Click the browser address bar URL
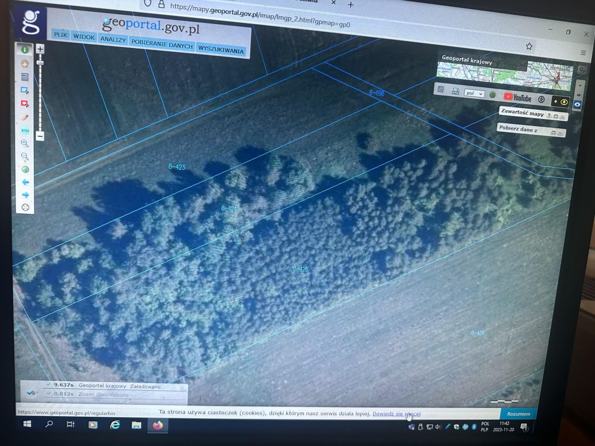This screenshot has width=595, height=446. pos(260,15)
